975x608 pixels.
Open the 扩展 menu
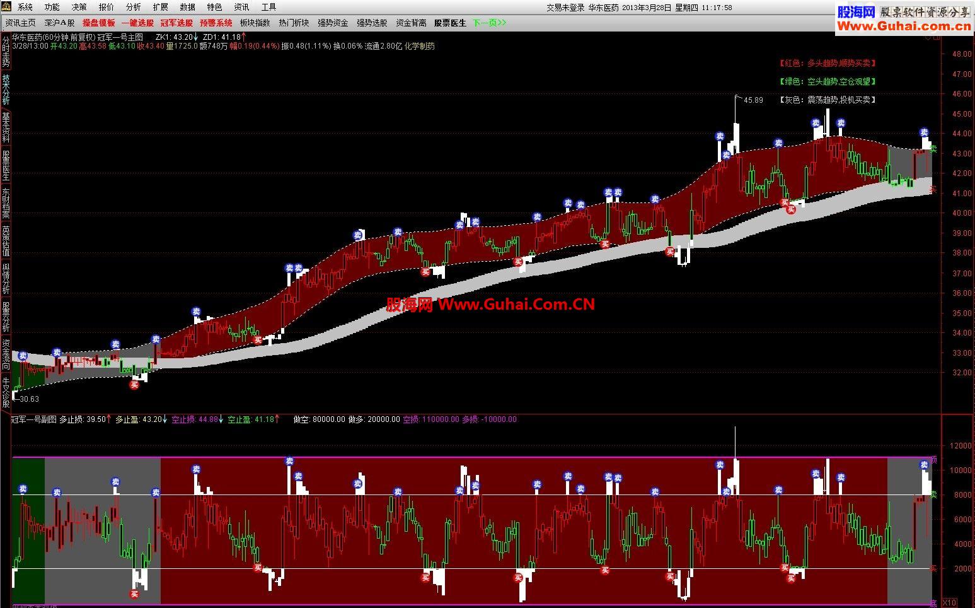160,7
